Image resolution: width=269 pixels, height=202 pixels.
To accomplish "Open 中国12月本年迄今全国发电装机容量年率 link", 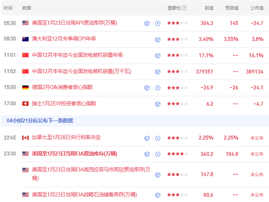I will point(77,55).
